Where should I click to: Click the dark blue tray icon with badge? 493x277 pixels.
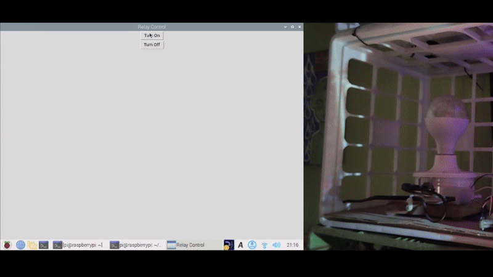[229, 244]
